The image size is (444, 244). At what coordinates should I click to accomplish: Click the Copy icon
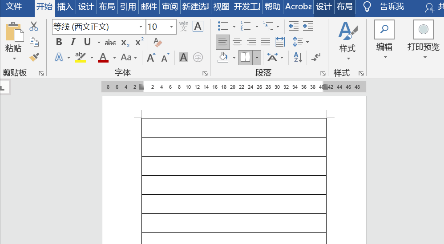(x=34, y=42)
